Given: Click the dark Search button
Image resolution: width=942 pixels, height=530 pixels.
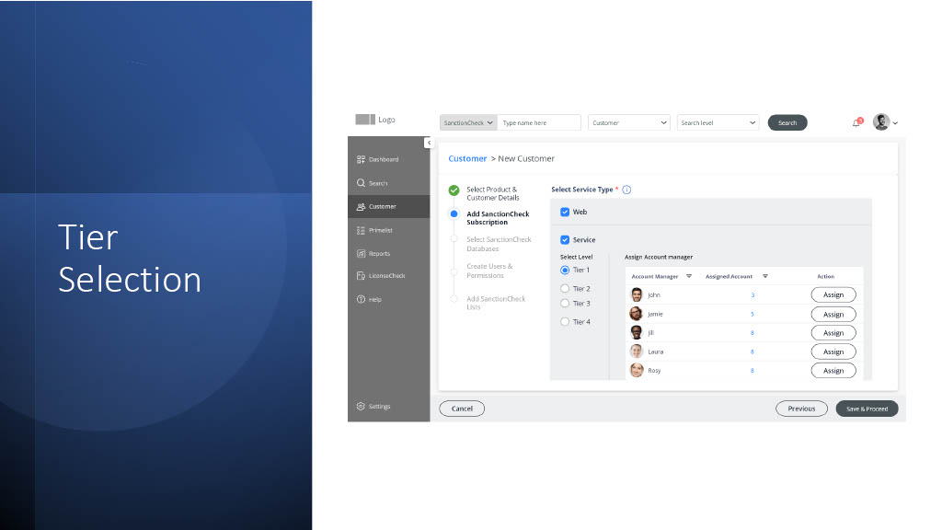Looking at the screenshot, I should click(x=787, y=122).
